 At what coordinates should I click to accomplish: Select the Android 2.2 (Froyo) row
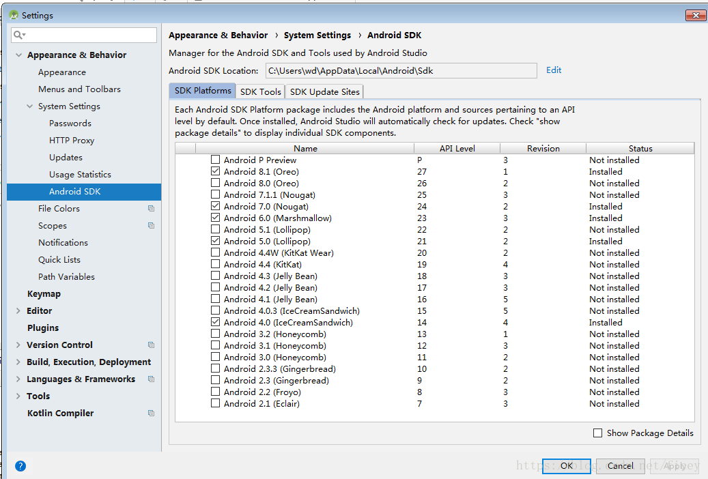[x=434, y=392]
